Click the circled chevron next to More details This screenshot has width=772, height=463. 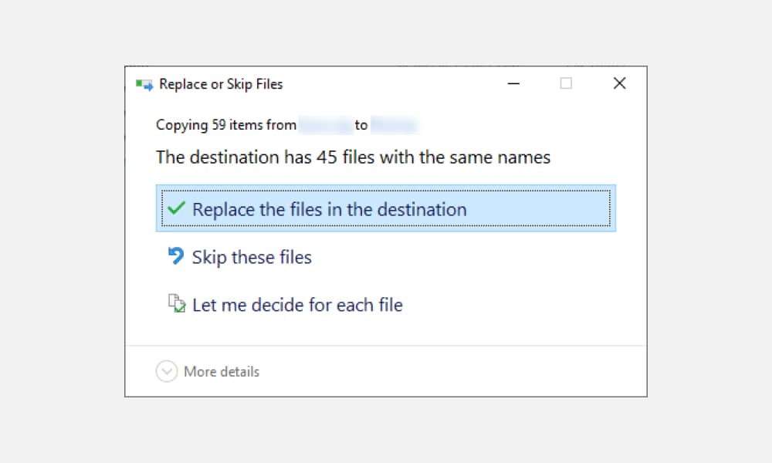(x=167, y=371)
